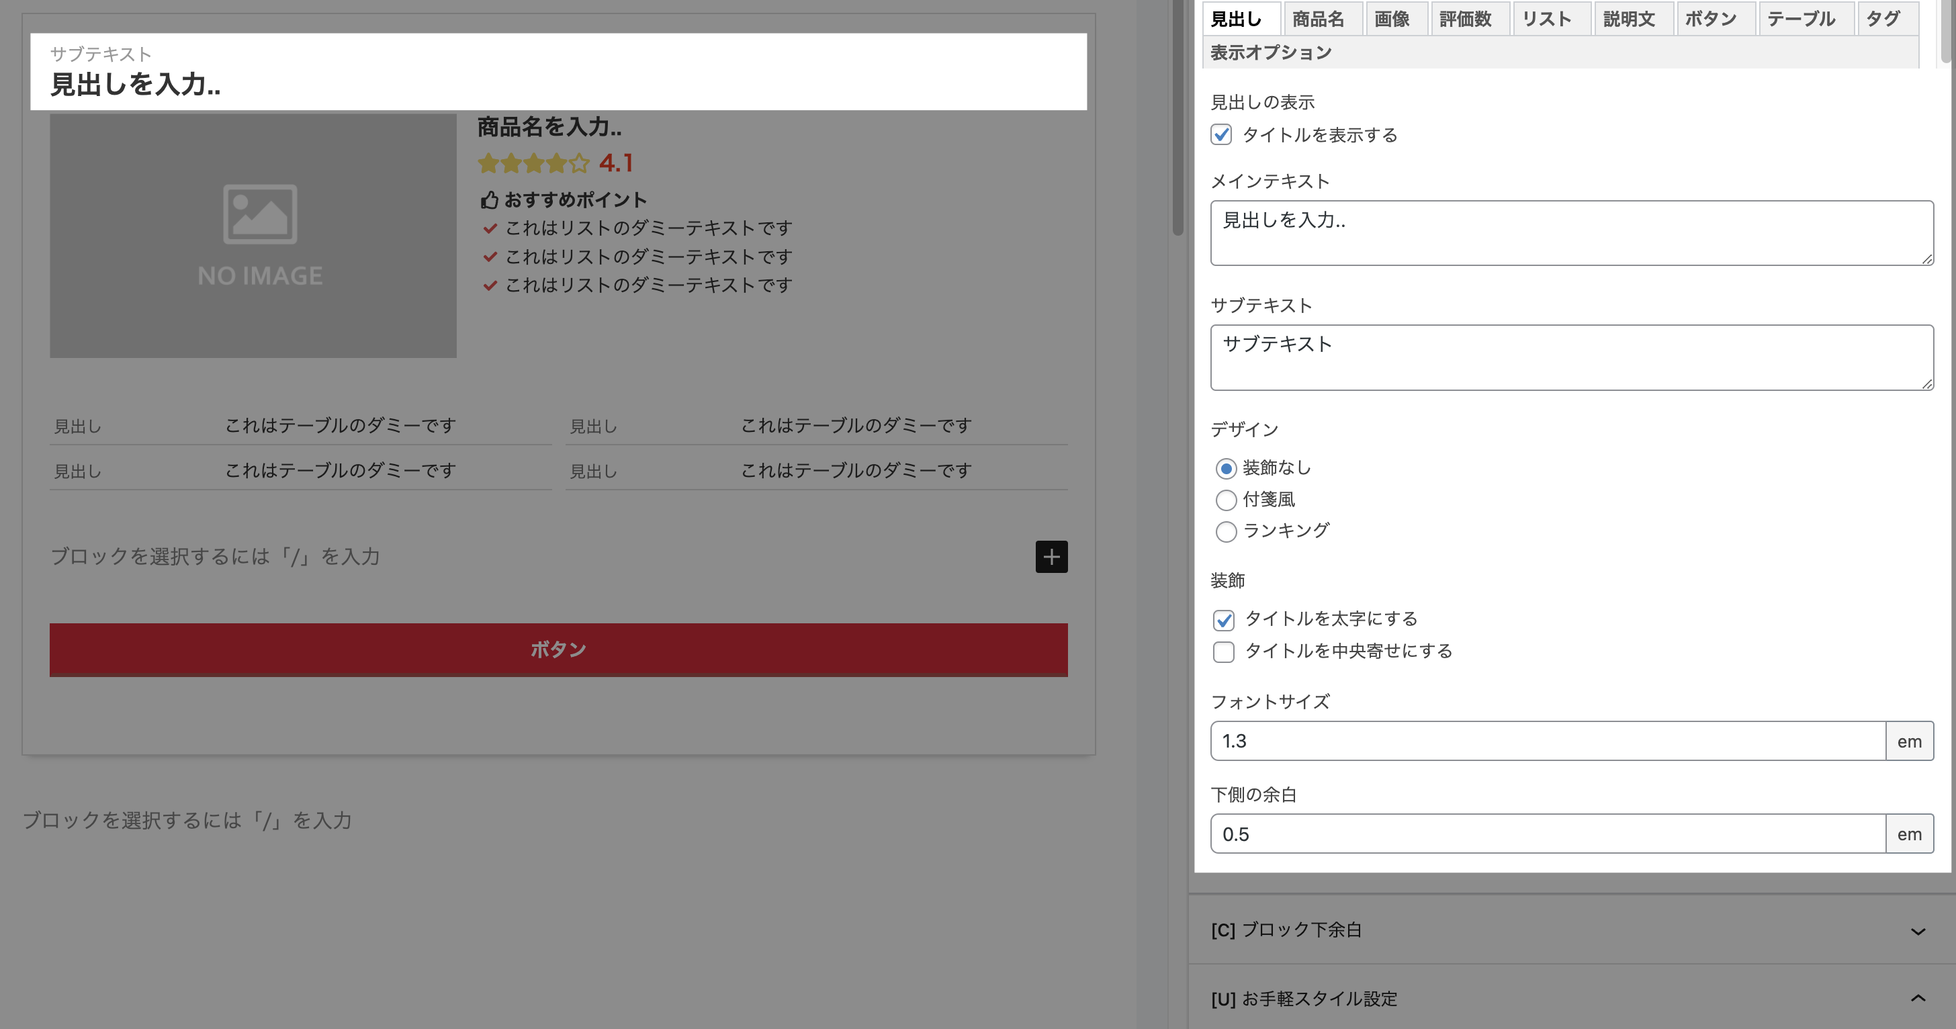Click the thumbs-up おすすめポイント icon

pyautogui.click(x=489, y=199)
